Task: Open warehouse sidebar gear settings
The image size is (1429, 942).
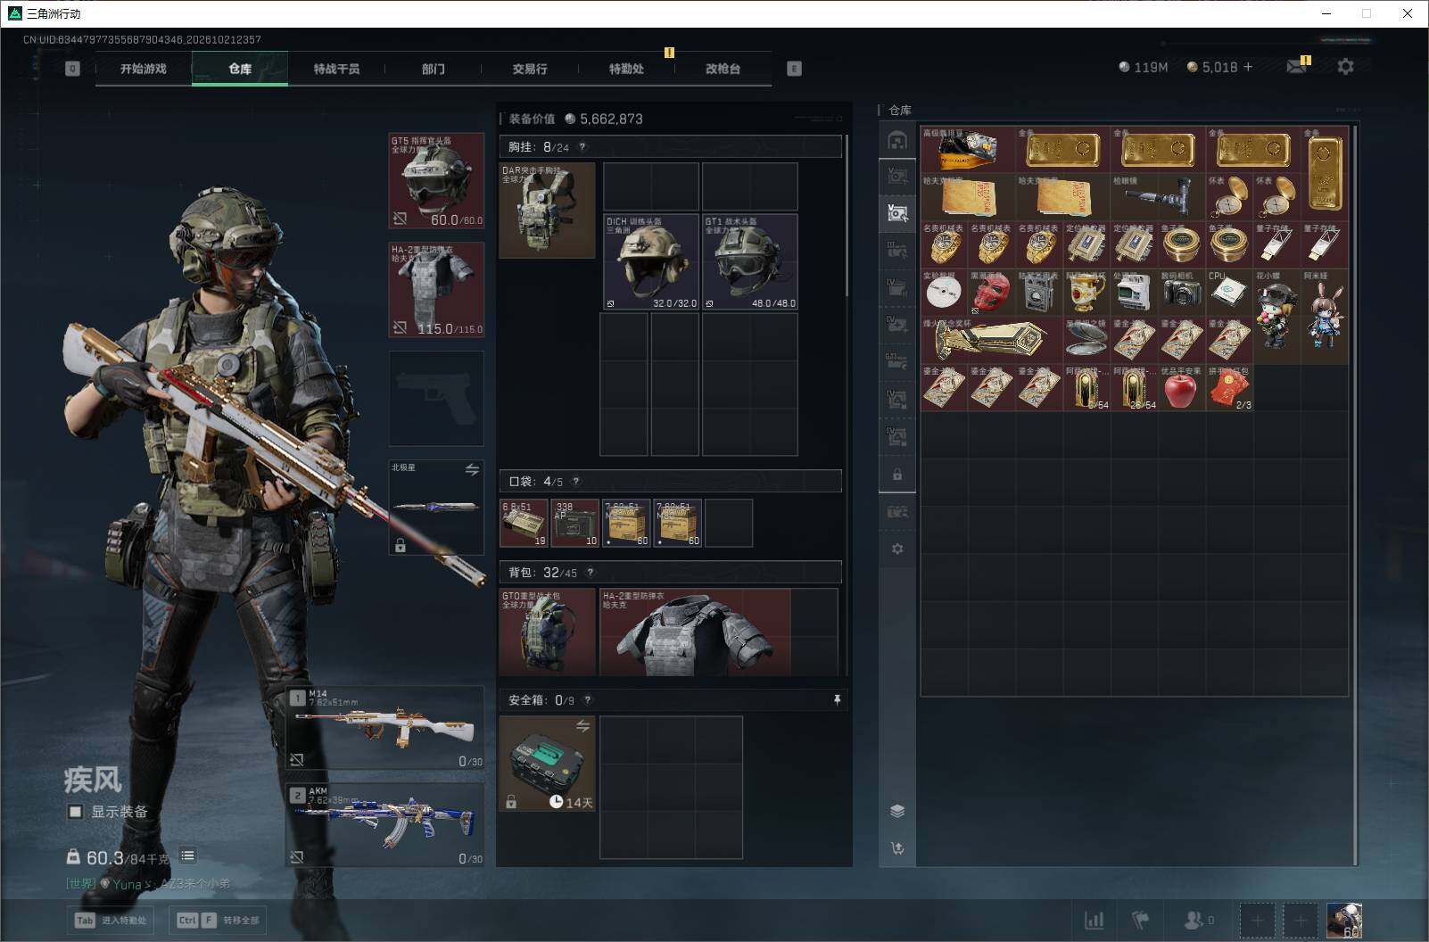Action: [897, 549]
